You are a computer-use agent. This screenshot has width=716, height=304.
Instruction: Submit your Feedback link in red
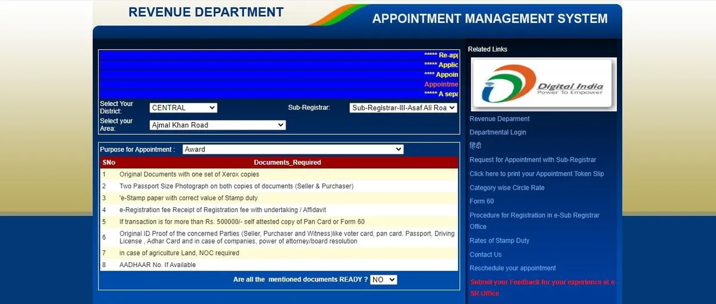[542, 282]
